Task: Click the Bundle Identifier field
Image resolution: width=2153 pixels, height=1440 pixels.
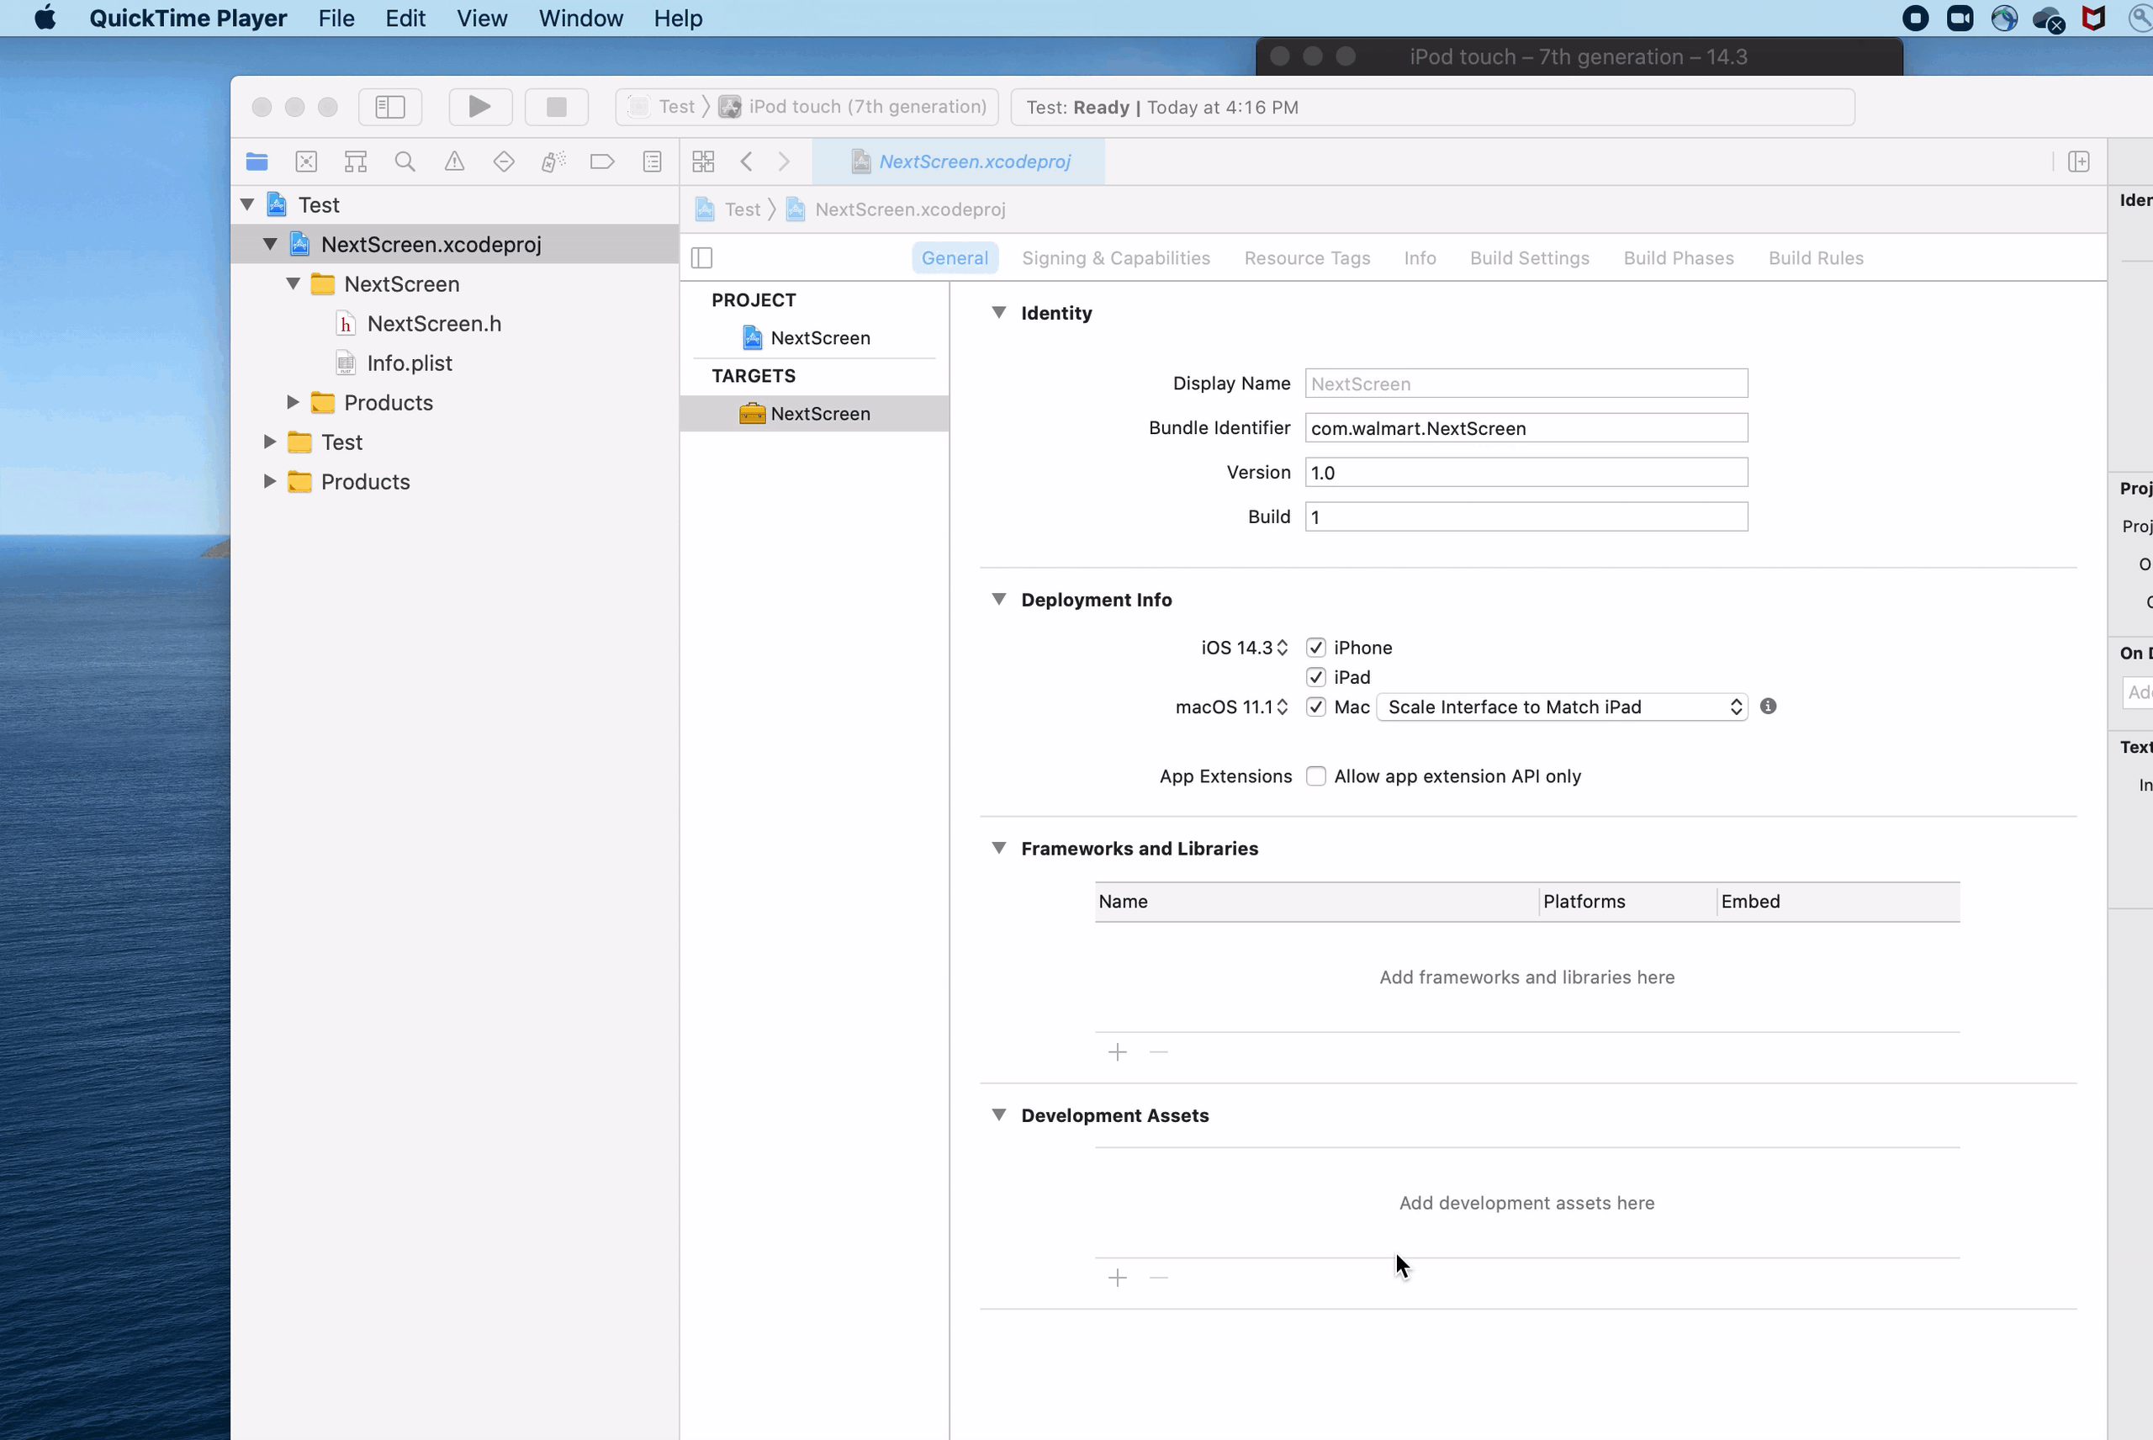Action: (x=1526, y=428)
